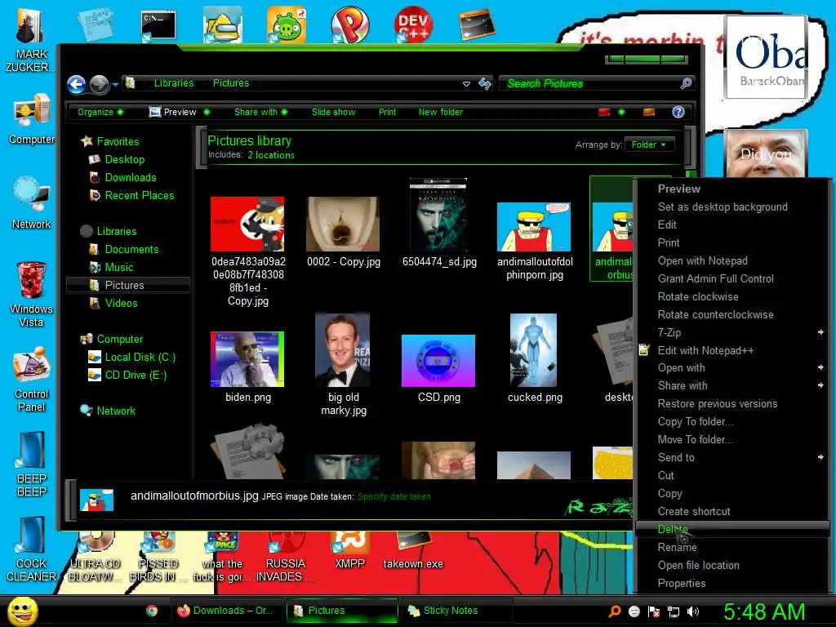Open the Network desktop icon
836x627 pixels.
click(x=32, y=202)
